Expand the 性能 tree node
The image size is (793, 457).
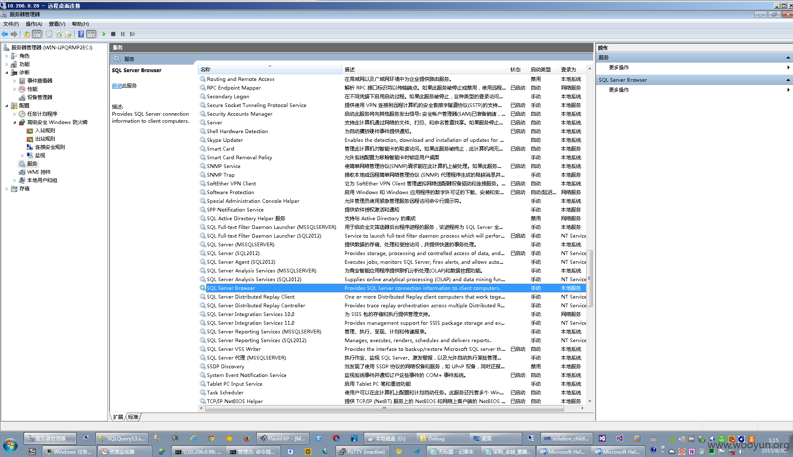tap(15, 89)
